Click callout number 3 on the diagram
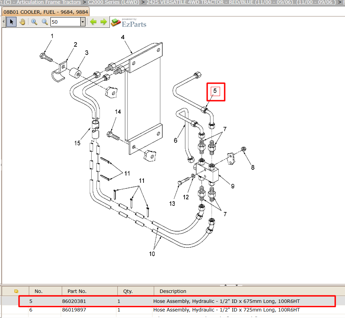345x318 pixels. [x=87, y=52]
